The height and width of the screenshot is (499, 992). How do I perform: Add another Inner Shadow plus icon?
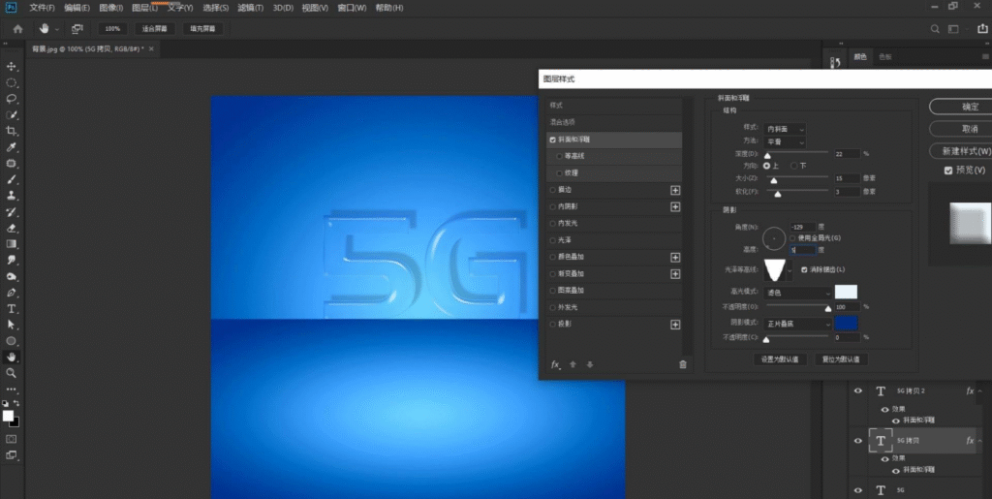[x=675, y=206]
